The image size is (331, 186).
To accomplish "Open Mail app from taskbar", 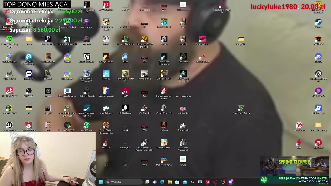I will (x=185, y=182).
